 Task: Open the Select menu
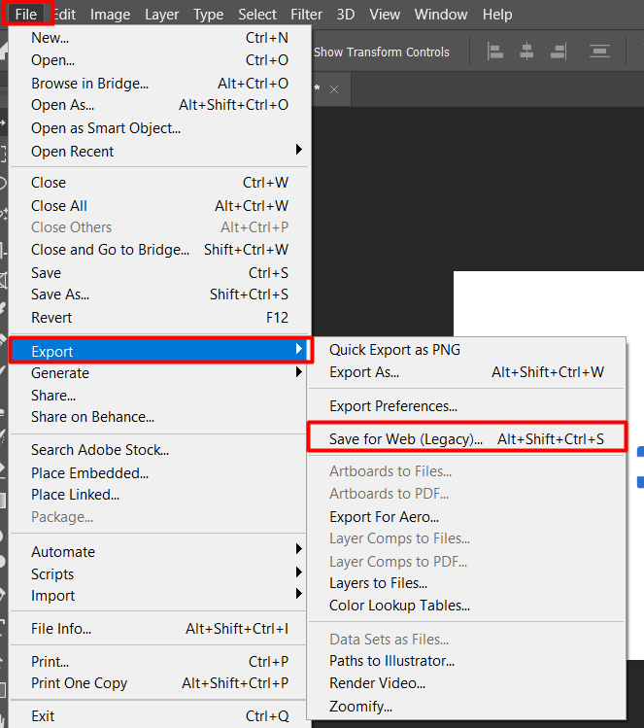[x=257, y=15]
